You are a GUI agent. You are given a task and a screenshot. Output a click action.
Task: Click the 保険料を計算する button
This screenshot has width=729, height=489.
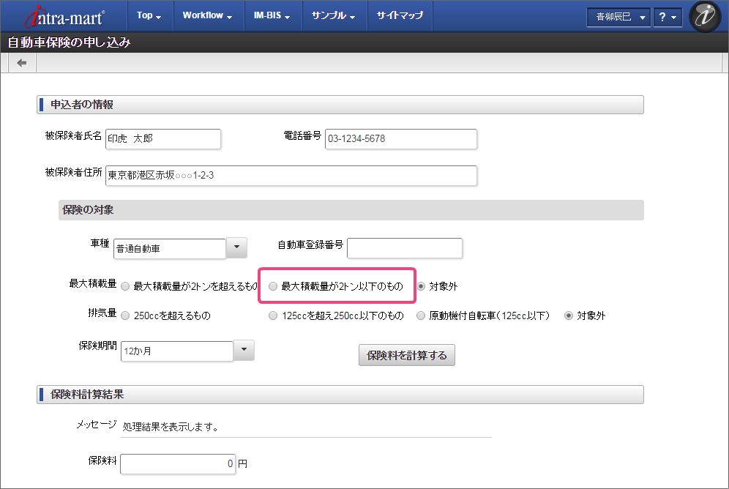407,355
